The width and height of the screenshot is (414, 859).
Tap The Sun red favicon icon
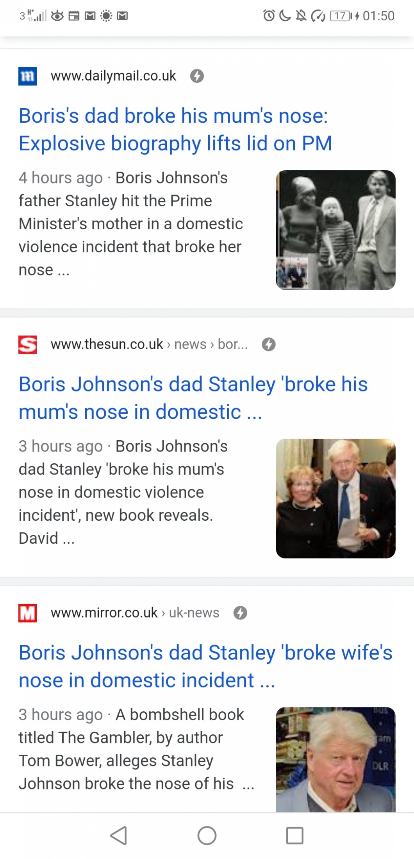tap(28, 345)
